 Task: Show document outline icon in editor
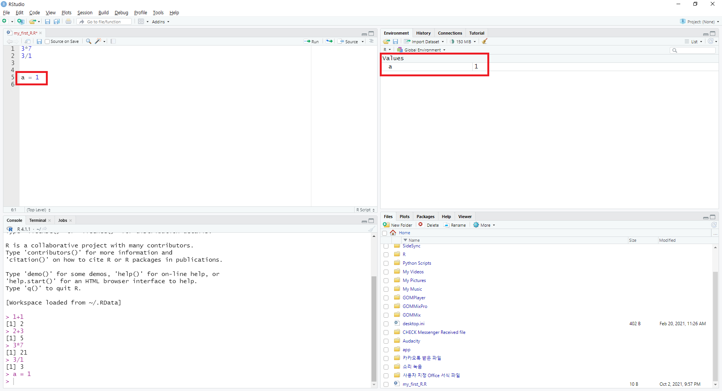coord(371,41)
